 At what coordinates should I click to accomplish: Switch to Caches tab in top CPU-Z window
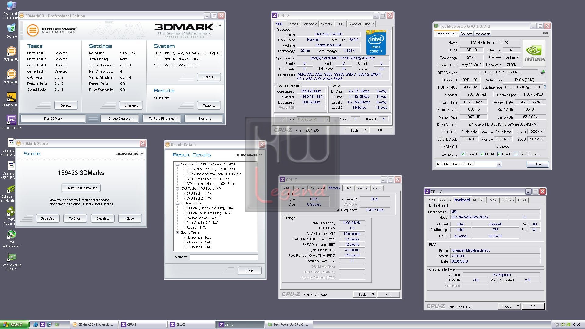click(292, 24)
